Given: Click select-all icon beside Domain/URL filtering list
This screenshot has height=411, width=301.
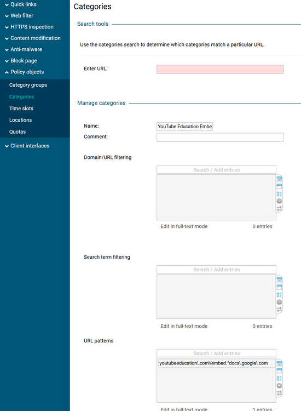Looking at the screenshot, I should pos(279,179).
